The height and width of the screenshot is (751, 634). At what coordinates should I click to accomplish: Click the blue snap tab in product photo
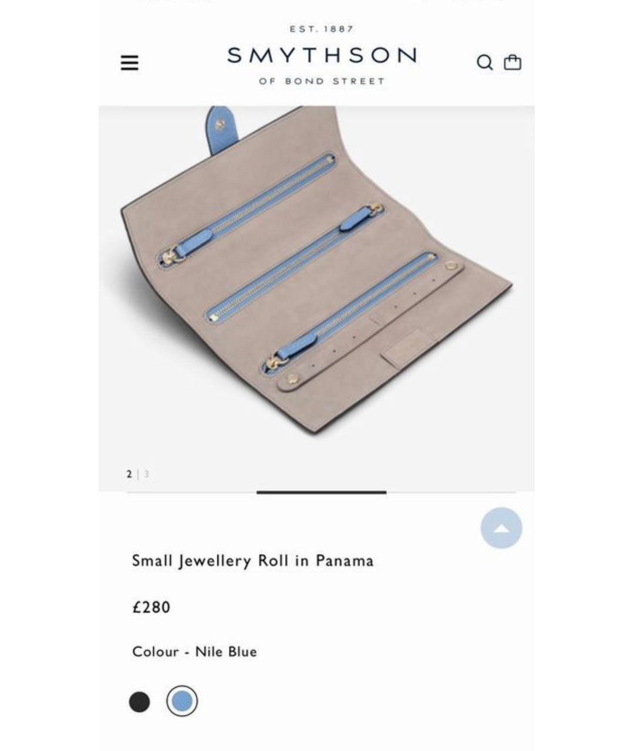[222, 130]
